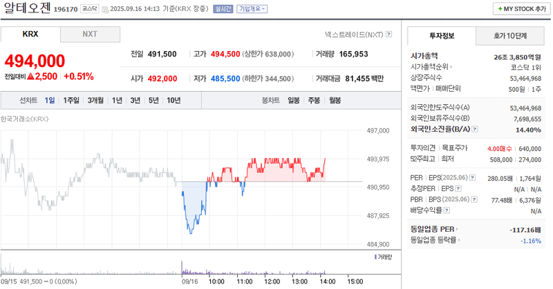Select the 1년 line chart period

point(117,101)
